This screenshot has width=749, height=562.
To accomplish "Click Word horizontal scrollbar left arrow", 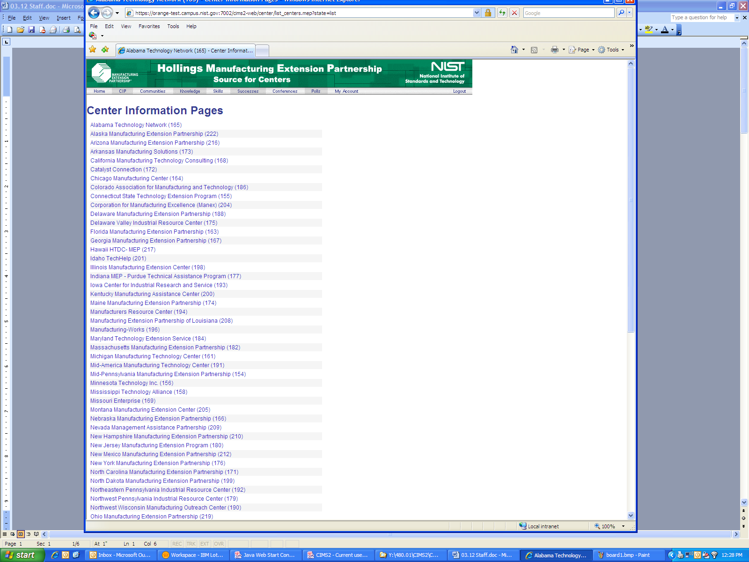I will point(44,534).
